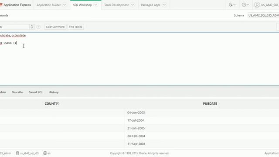
Task: Switch to the Describe tab
Action: click(17, 92)
